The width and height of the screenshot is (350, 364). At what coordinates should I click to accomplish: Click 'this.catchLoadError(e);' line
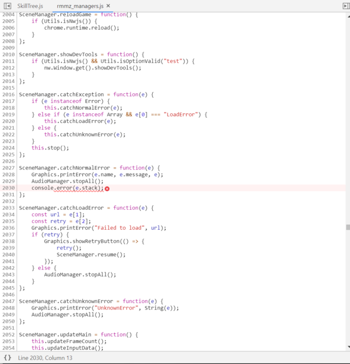coord(80,121)
